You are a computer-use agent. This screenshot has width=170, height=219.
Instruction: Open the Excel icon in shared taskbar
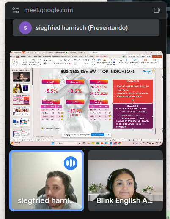97,143
